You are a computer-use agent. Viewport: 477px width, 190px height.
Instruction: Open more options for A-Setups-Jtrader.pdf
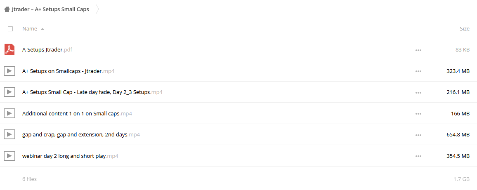(418, 50)
